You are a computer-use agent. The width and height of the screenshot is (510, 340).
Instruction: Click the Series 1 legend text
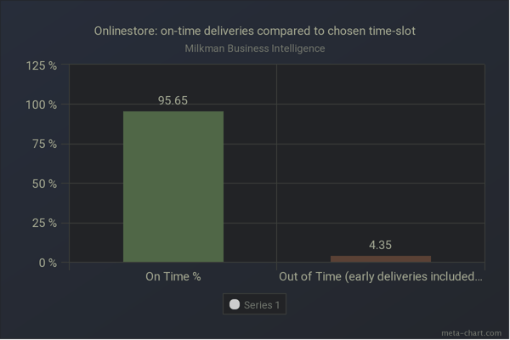tap(262, 305)
